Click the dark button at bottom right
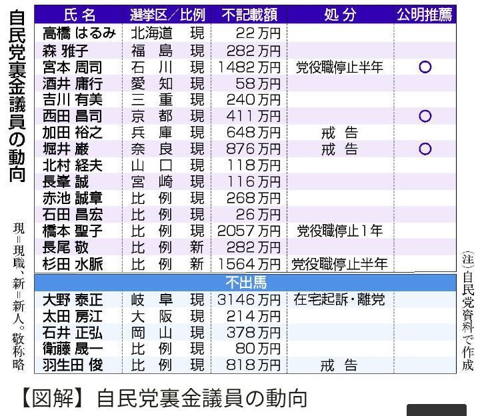The image size is (480, 416). tap(437, 410)
